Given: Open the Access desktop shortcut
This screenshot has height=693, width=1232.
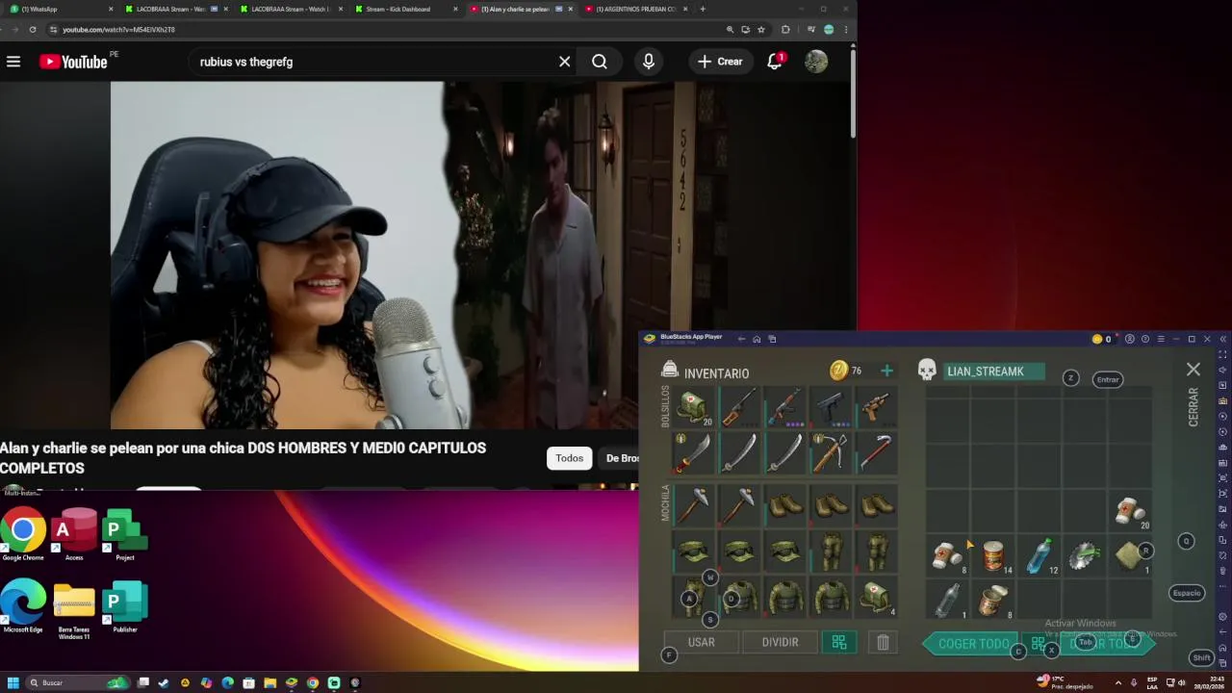Looking at the screenshot, I should click(74, 534).
